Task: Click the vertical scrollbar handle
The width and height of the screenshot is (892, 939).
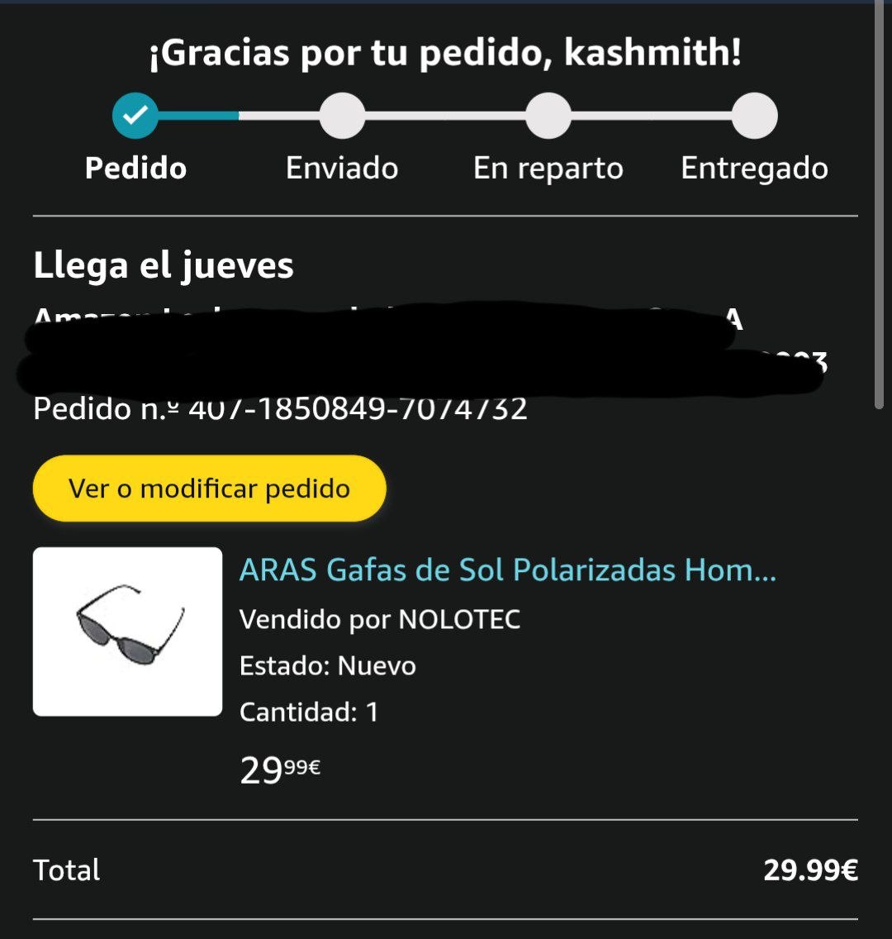Action: click(879, 205)
